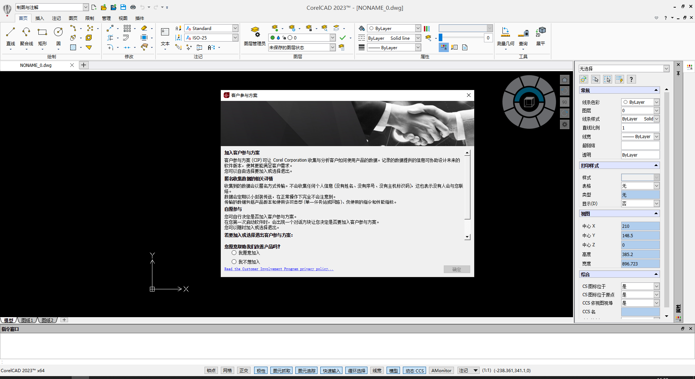Open the Customer Involvement Program privacy policy link
The width and height of the screenshot is (695, 379).
pos(278,269)
